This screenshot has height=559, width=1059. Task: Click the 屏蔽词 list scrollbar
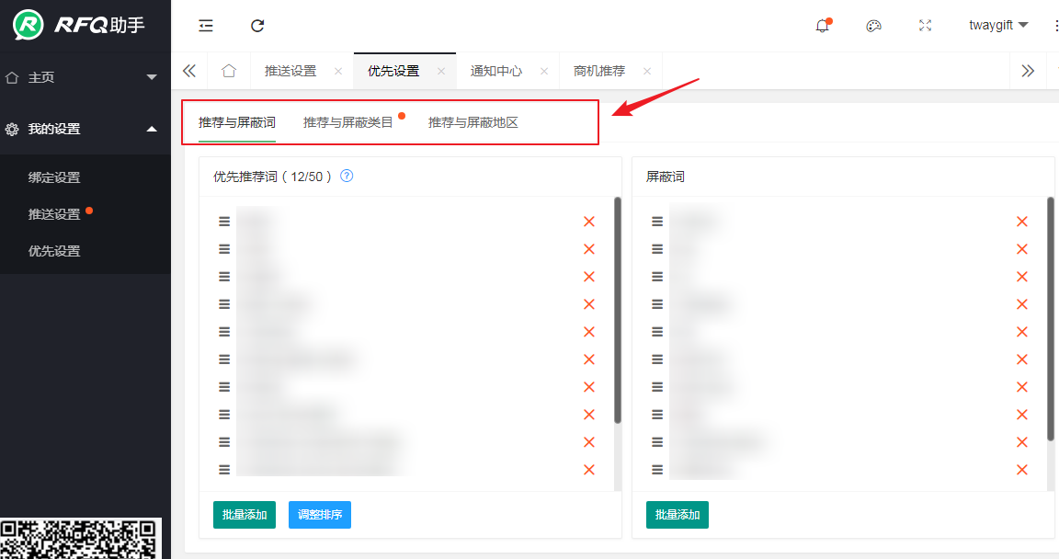pyautogui.click(x=1051, y=317)
